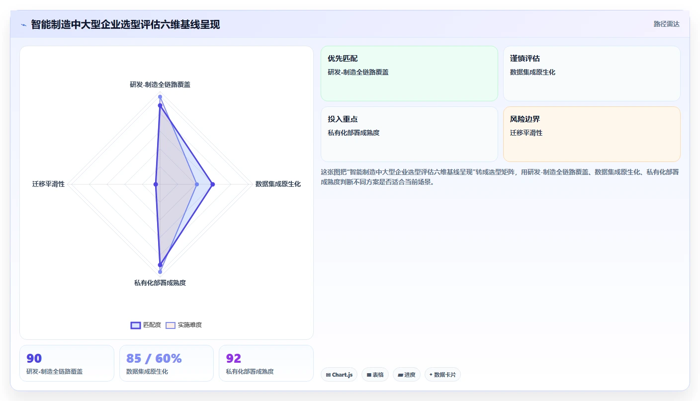This screenshot has width=700, height=401.
Task: Click 研发-制造全链路覆盖 text in 优先匹配 card
Action: pyautogui.click(x=358, y=73)
